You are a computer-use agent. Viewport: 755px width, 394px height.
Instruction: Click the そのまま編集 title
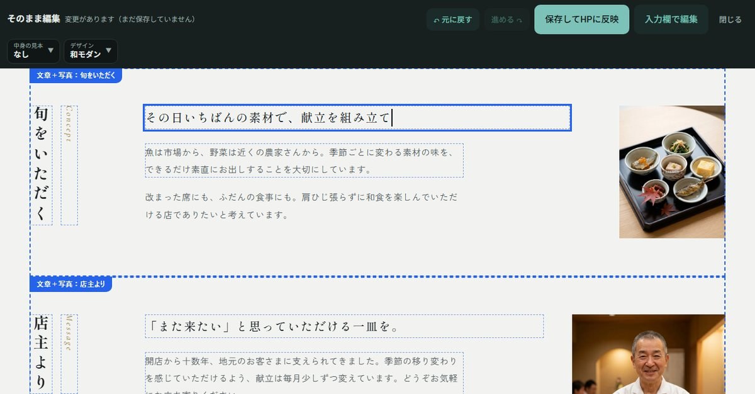(33, 19)
